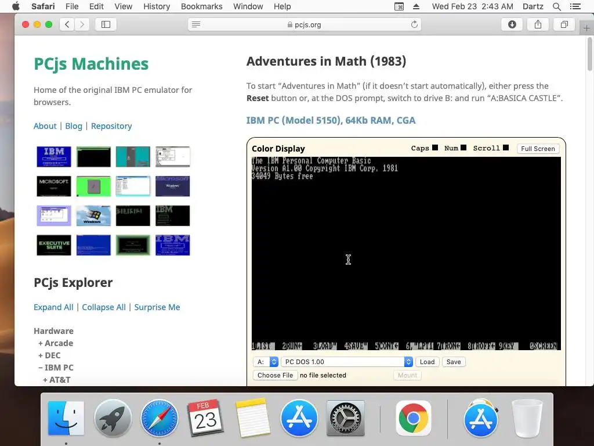Viewport: 594px width, 446px height.
Task: Open the Edit menu
Action: (x=96, y=6)
